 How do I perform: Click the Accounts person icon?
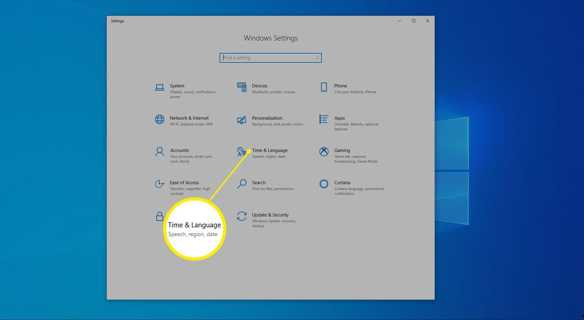(x=160, y=152)
